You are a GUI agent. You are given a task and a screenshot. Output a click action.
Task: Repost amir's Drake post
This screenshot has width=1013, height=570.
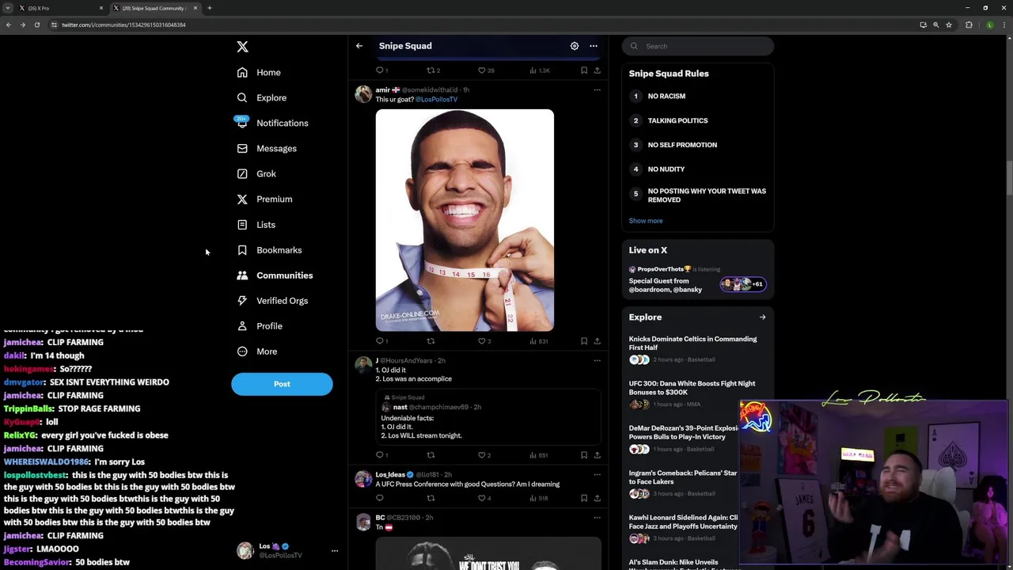(x=431, y=341)
